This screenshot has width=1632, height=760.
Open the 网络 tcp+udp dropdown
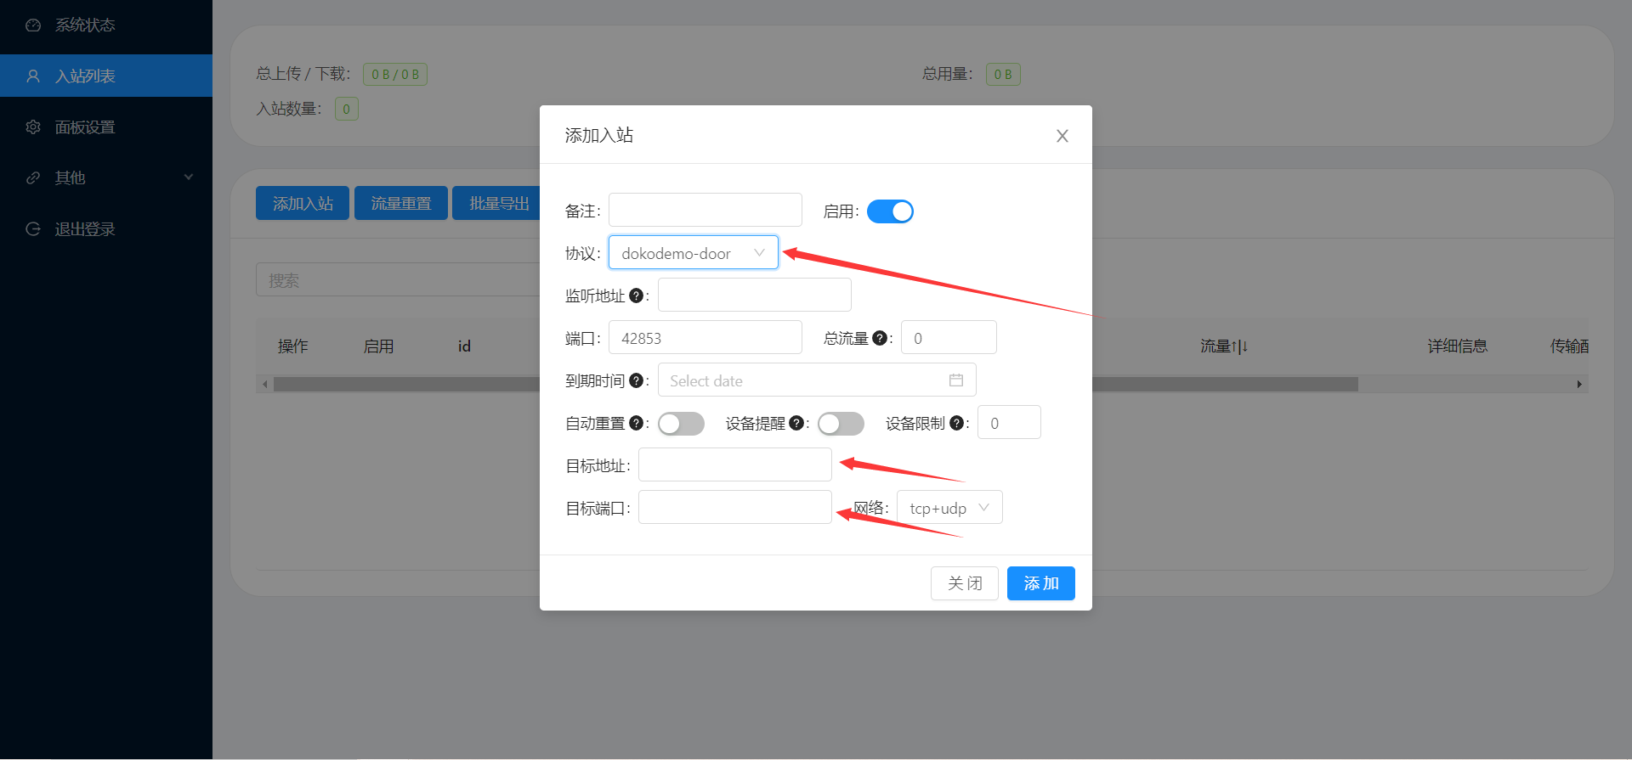(x=949, y=508)
